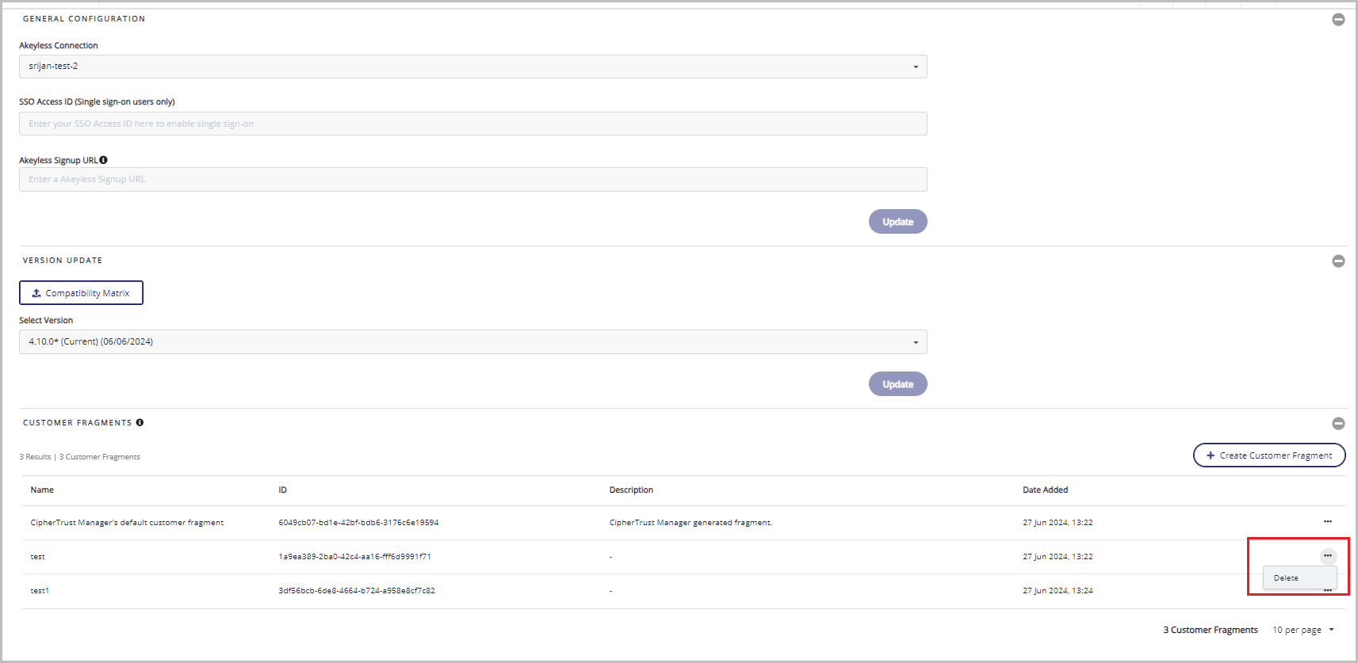Open the Akeyless Connection dropdown

click(x=472, y=67)
